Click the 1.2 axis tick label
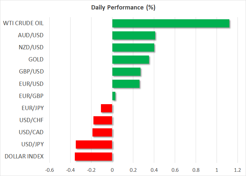Viewport: 246px width, 176px height. 238,170
